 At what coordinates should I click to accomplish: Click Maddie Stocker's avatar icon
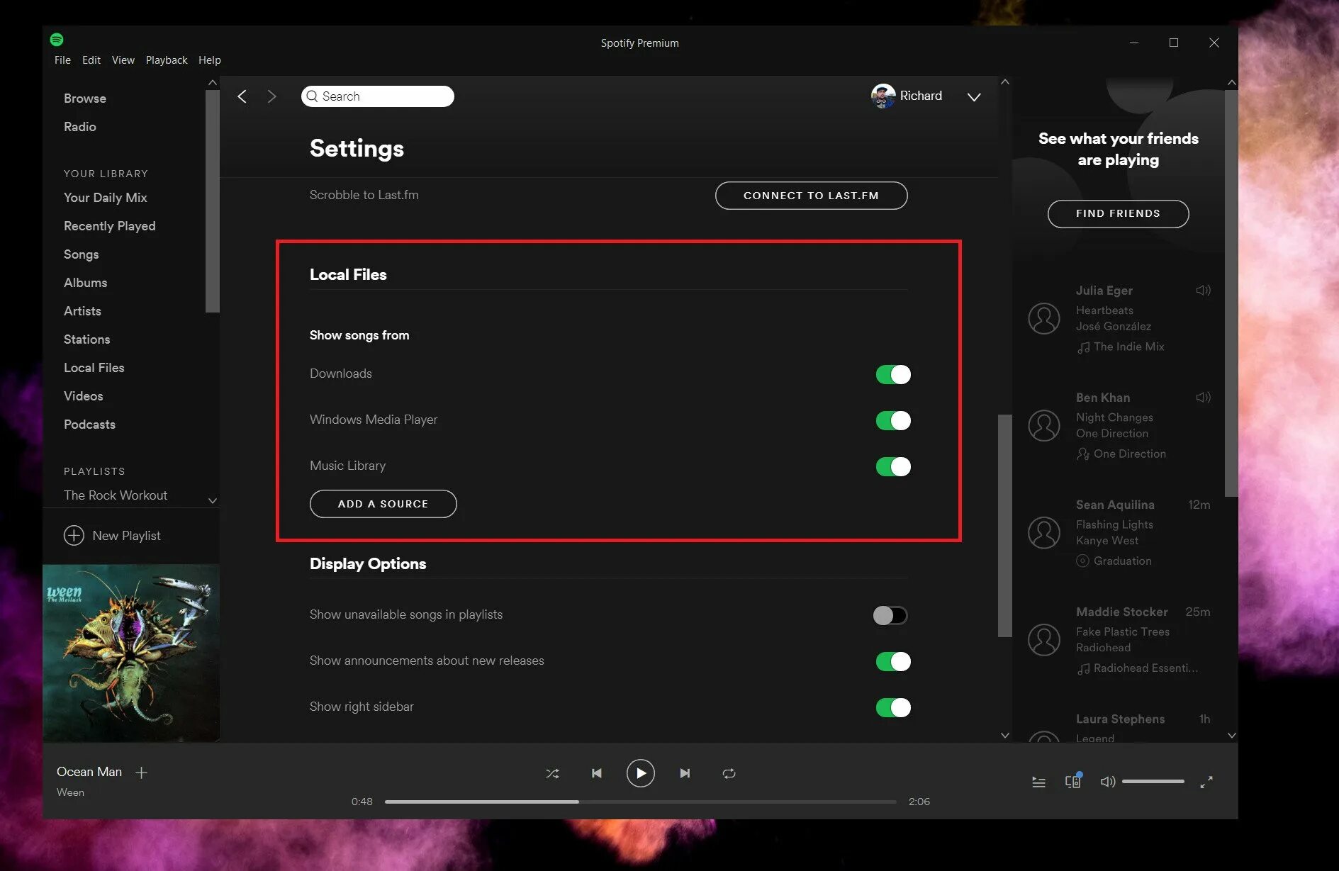tap(1044, 639)
